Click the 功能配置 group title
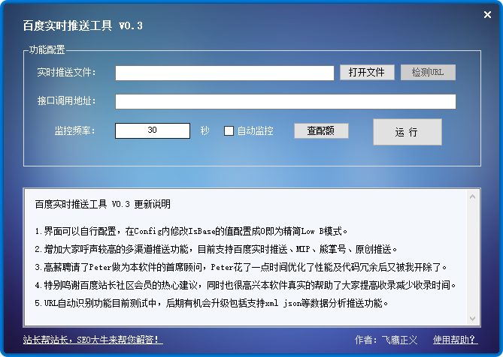 [47, 50]
